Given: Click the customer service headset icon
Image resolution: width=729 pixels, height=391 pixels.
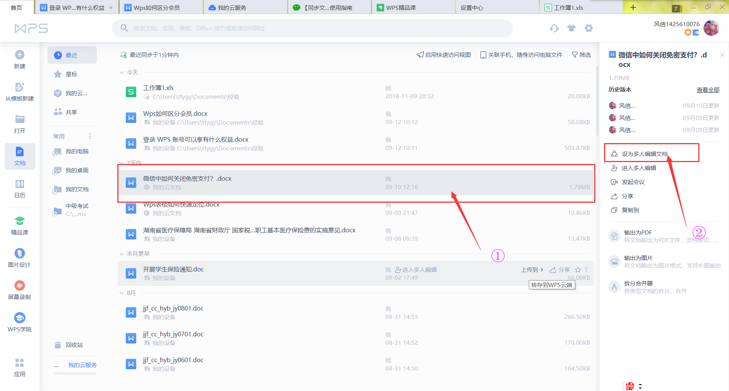Looking at the screenshot, I should coord(554,28).
